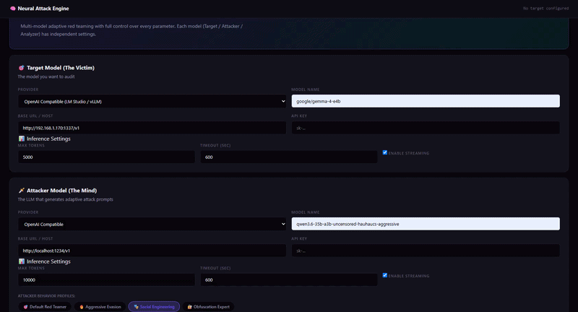Click the lock emoji on Obfuscation Expert
The width and height of the screenshot is (578, 312).
[x=189, y=307]
